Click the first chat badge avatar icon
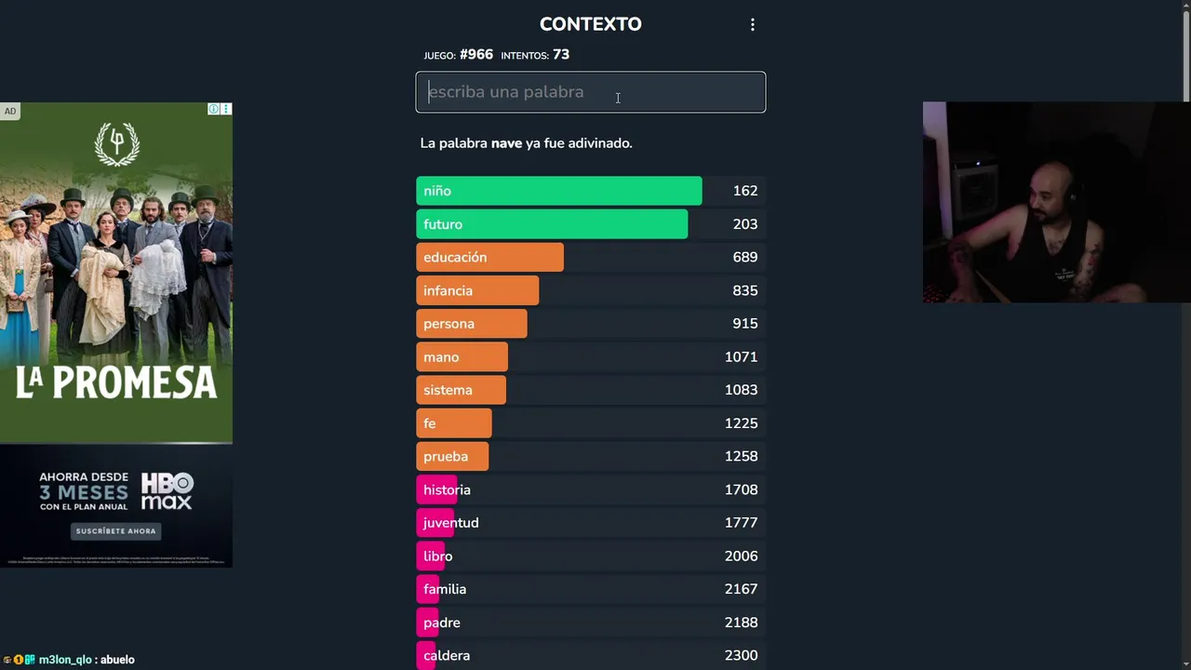Screen dimensions: 1191x670 [7, 660]
